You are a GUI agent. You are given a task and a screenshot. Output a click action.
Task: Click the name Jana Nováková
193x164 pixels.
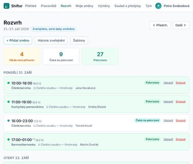85,88
